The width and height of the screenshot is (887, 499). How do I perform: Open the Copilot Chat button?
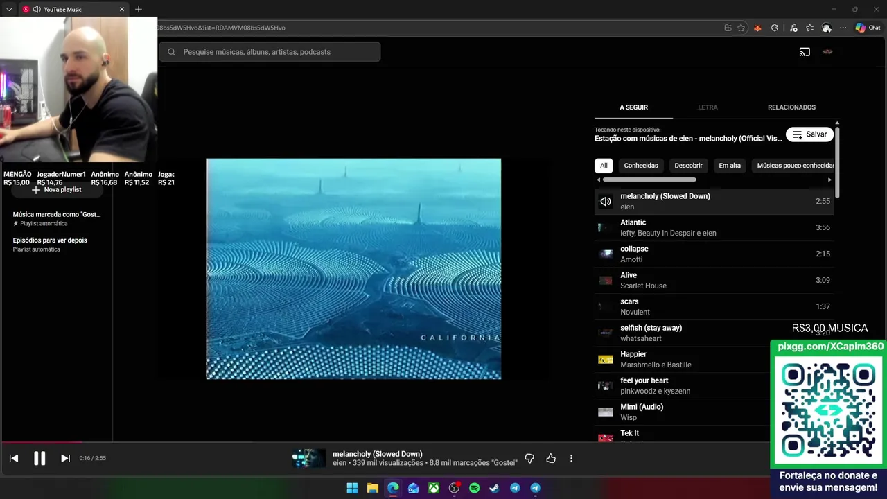point(868,28)
